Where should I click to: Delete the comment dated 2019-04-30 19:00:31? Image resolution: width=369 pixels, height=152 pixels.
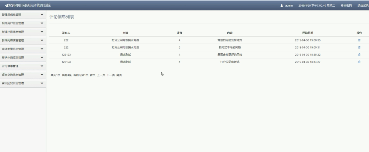tap(359, 48)
